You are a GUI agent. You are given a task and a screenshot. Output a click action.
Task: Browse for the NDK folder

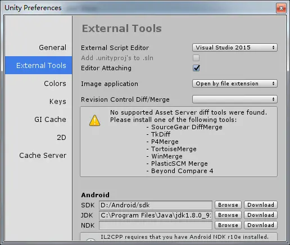pos(228,225)
